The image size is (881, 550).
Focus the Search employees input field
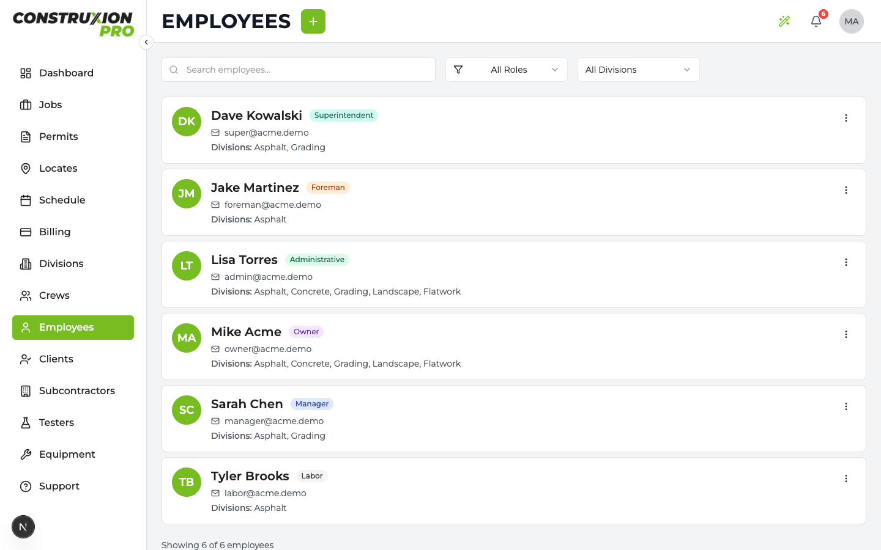click(299, 70)
